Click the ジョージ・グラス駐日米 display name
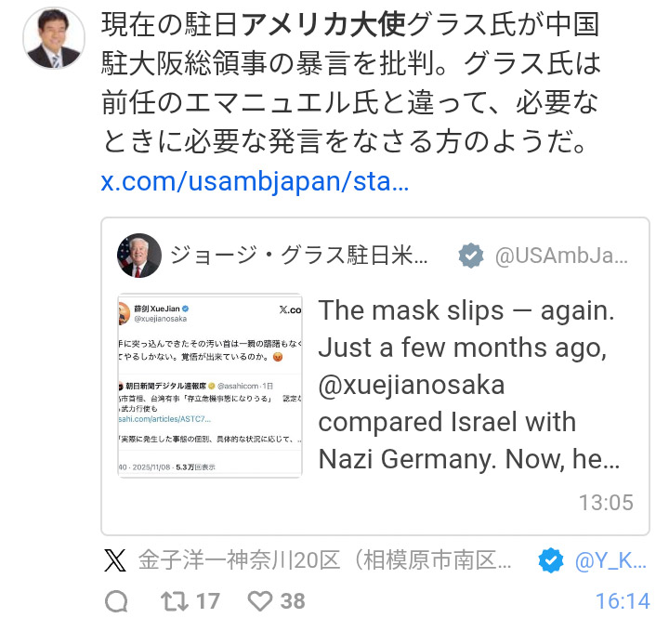 pyautogui.click(x=299, y=256)
